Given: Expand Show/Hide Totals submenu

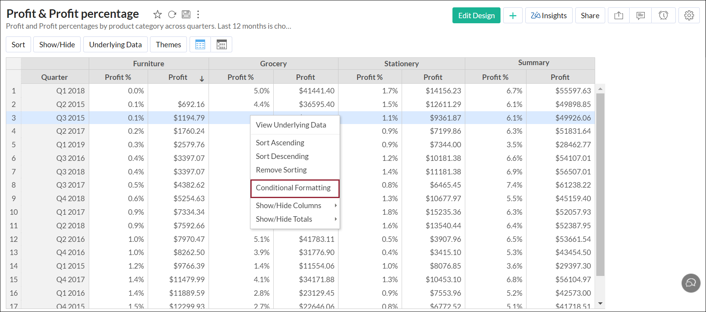Looking at the screenshot, I should pos(295,219).
